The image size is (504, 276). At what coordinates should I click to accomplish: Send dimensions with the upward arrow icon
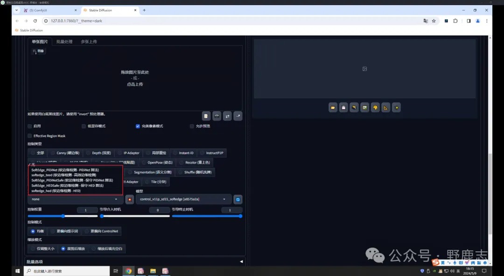tap(238, 116)
